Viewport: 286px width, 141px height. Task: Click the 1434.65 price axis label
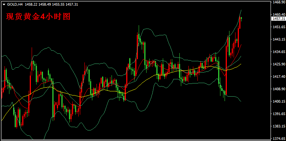pos(279,52)
